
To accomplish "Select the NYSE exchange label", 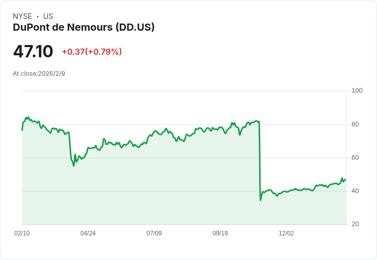I will 23,16.
